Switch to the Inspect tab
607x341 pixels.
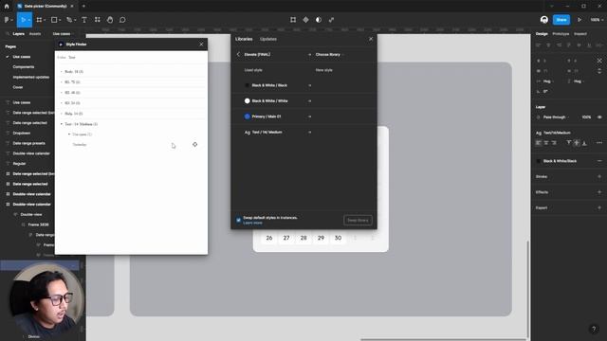579,34
